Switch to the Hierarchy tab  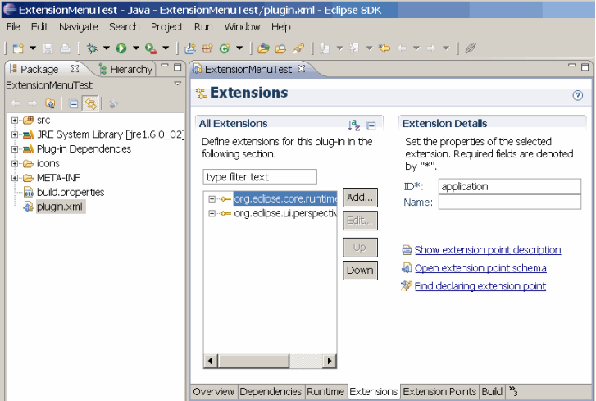pyautogui.click(x=125, y=69)
